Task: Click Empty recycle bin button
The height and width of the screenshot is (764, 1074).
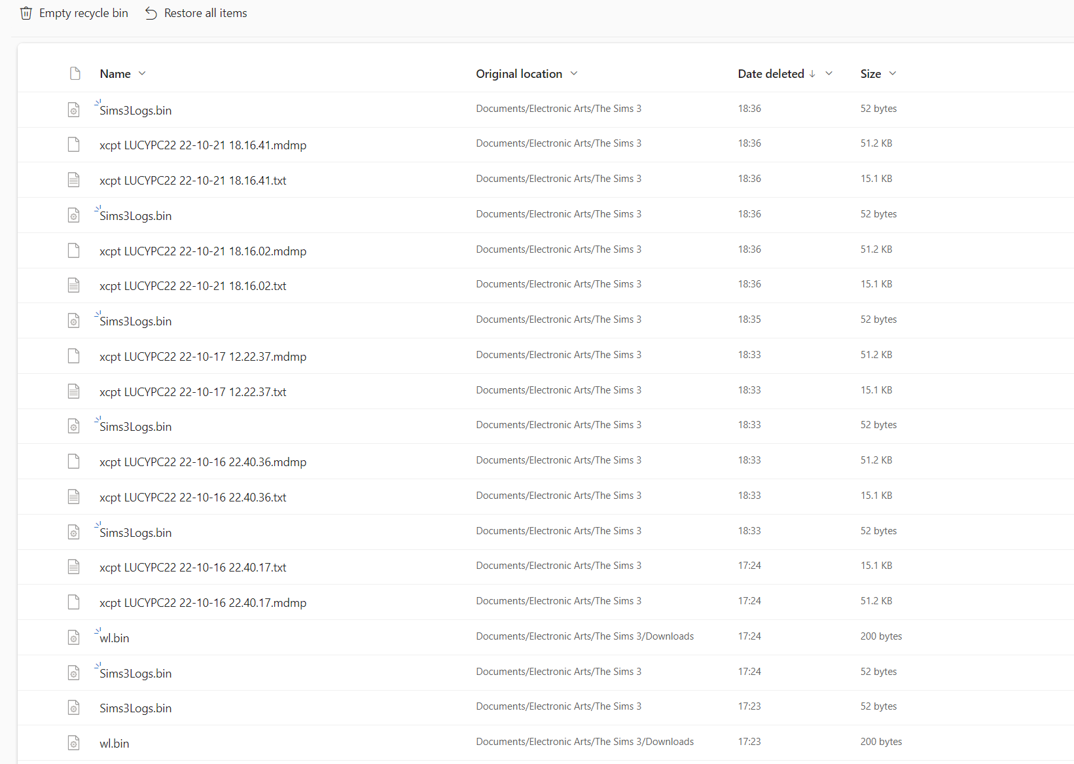Action: [74, 13]
